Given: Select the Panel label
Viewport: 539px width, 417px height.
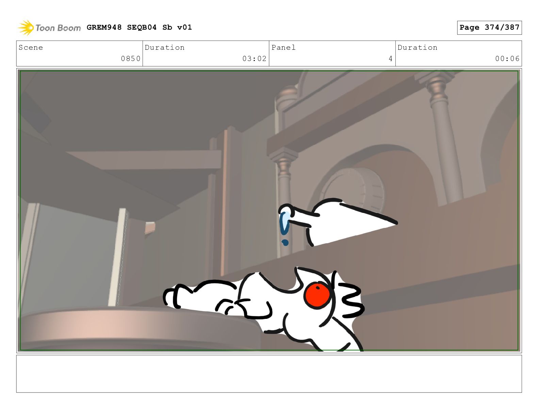Looking at the screenshot, I should pyautogui.click(x=283, y=47).
